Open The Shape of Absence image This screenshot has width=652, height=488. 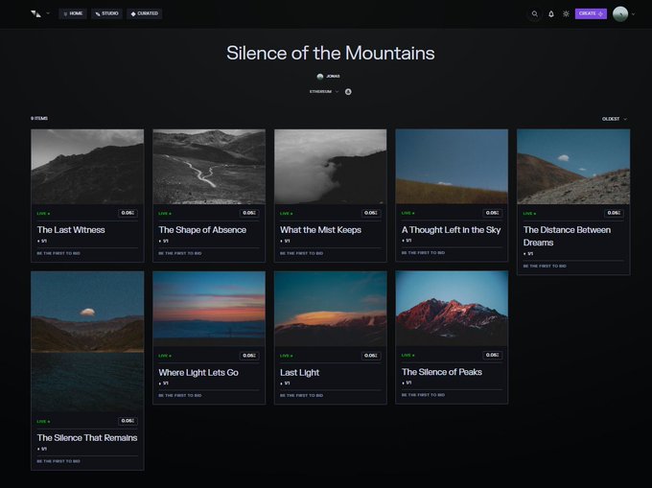209,166
